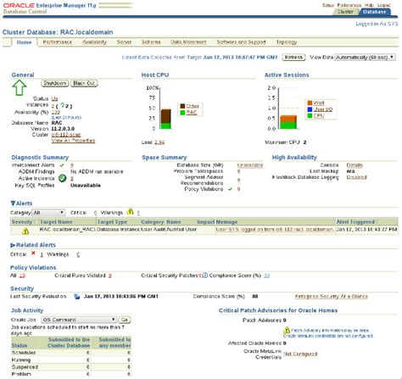Viewport: 402px width, 379px height.
Task: Click the Compliance Score value in Policy Violations
Action: tap(266, 276)
